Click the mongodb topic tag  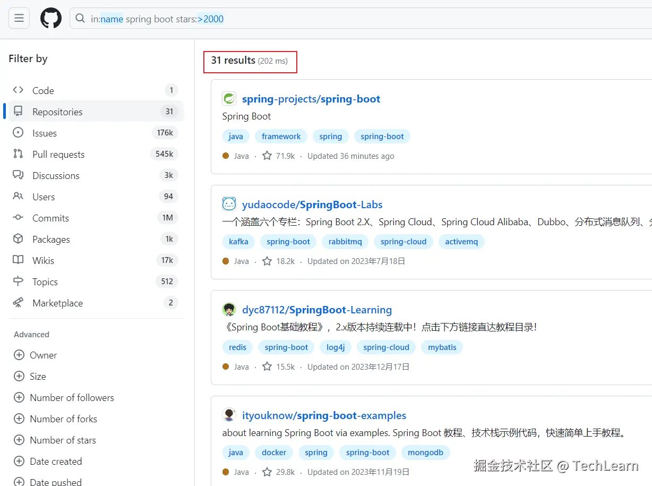pyautogui.click(x=426, y=453)
